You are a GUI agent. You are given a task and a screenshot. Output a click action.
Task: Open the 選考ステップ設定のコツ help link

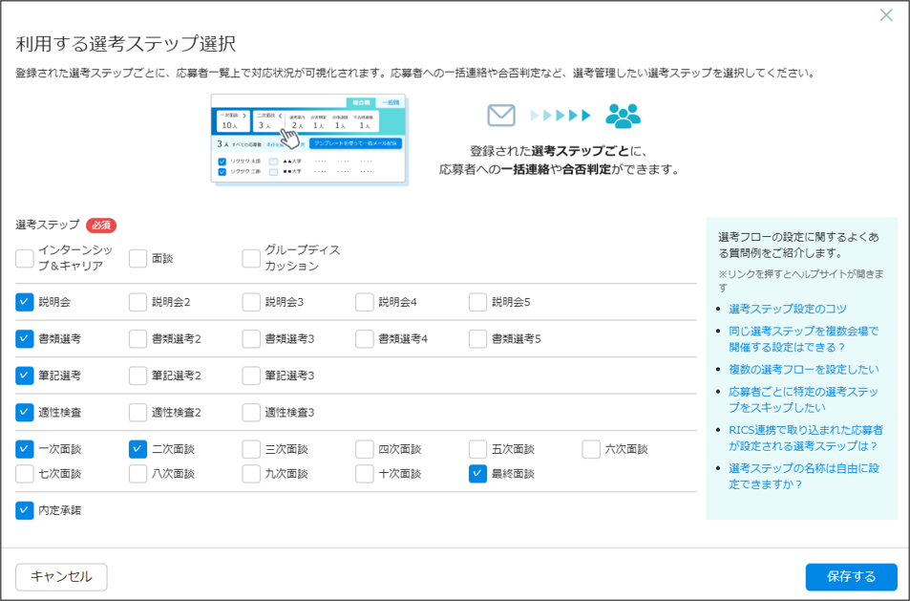pyautogui.click(x=788, y=309)
